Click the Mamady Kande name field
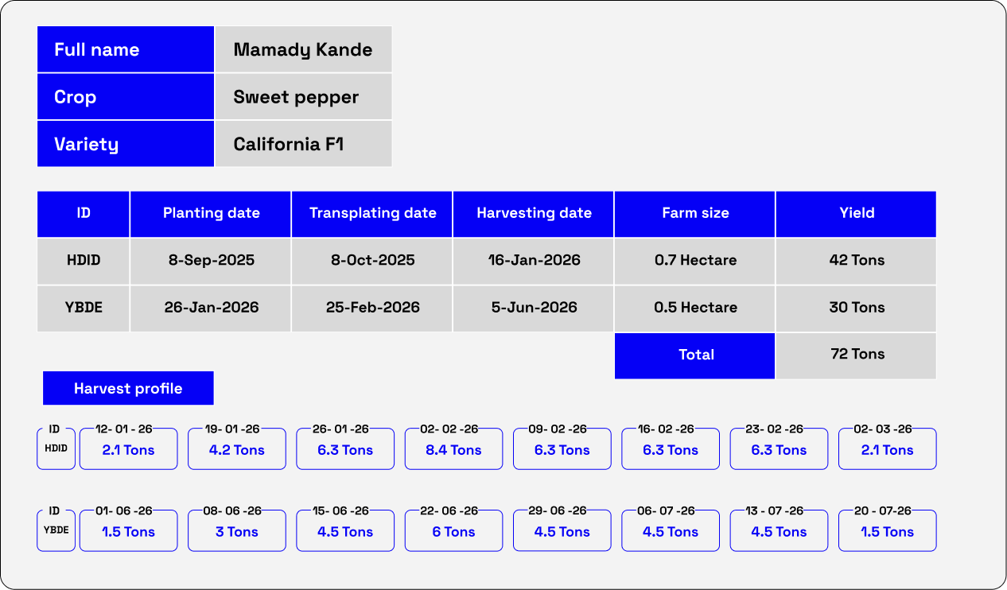Viewport: 1007px width, 590px height. pyautogui.click(x=303, y=49)
